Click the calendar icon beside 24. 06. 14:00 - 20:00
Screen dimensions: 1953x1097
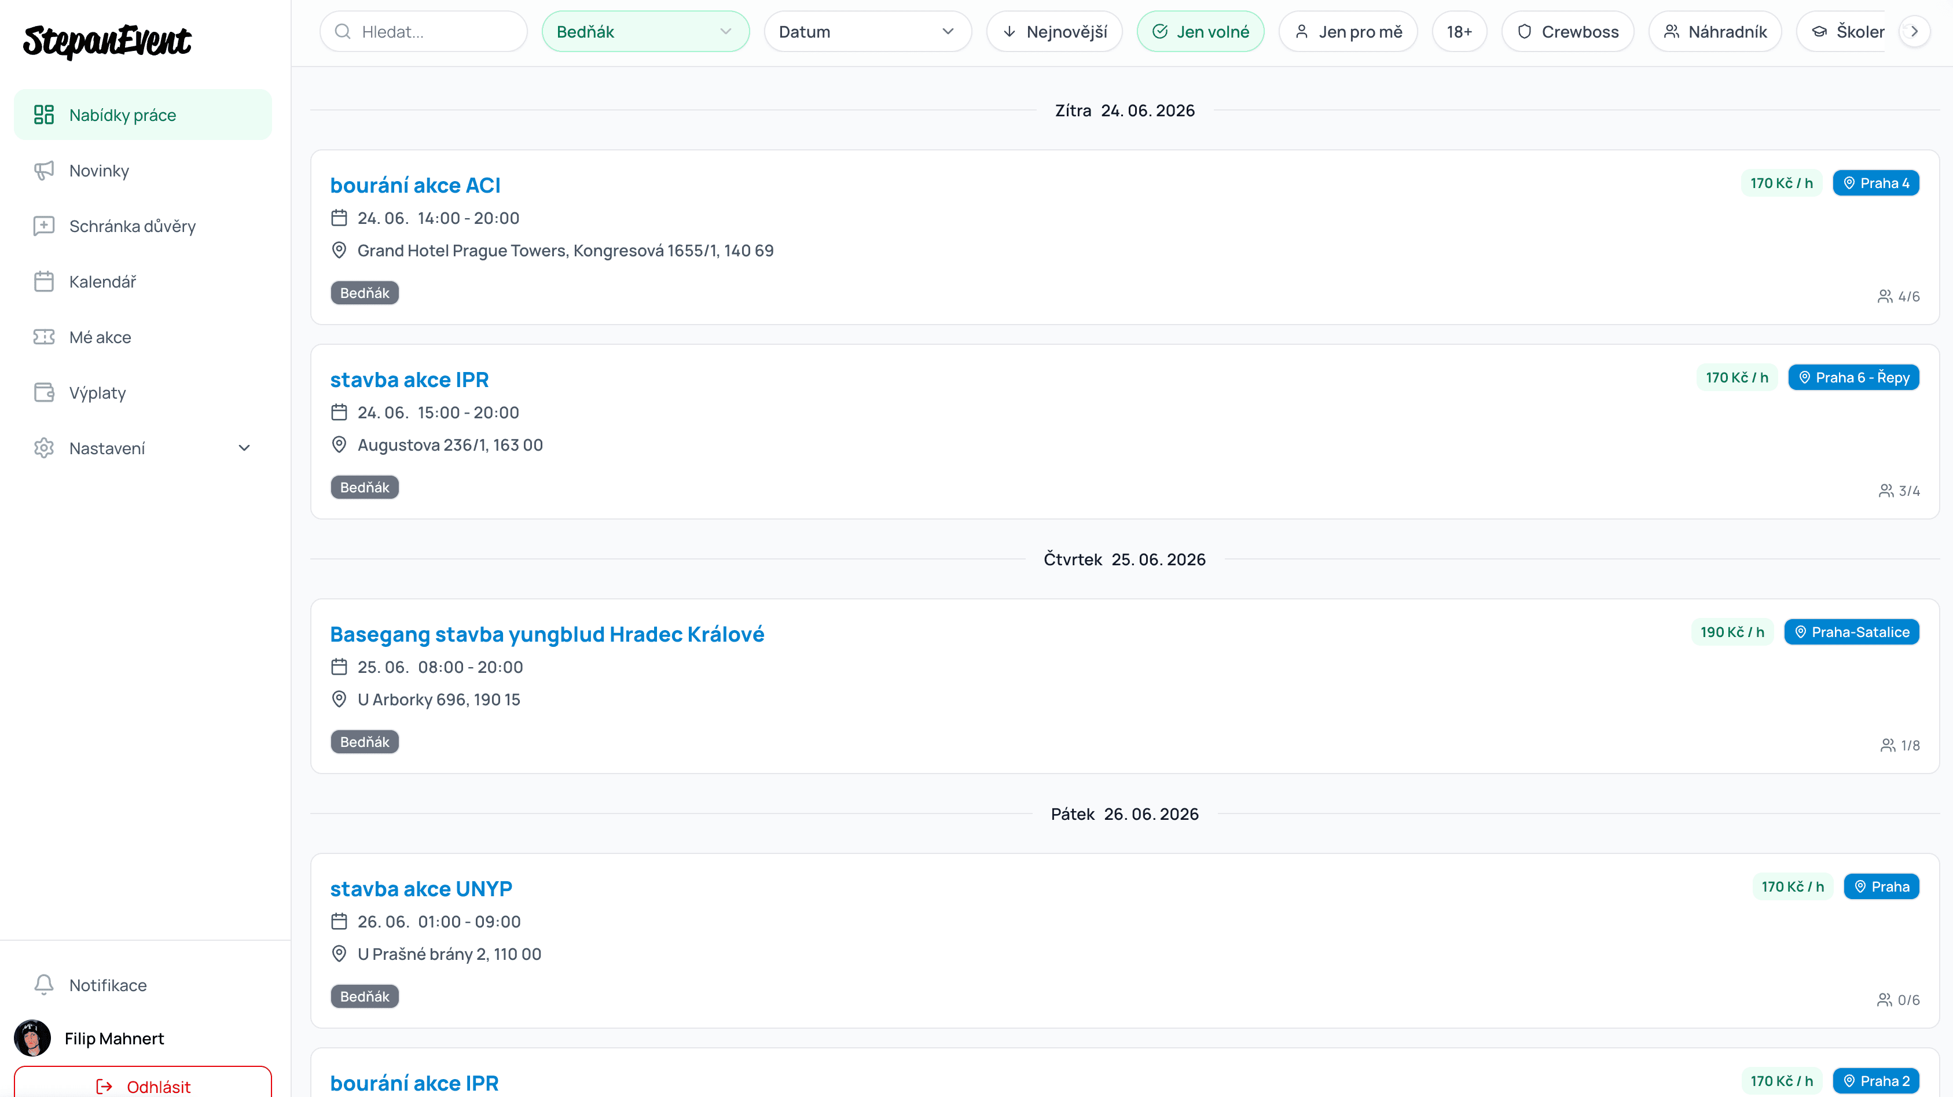[339, 218]
